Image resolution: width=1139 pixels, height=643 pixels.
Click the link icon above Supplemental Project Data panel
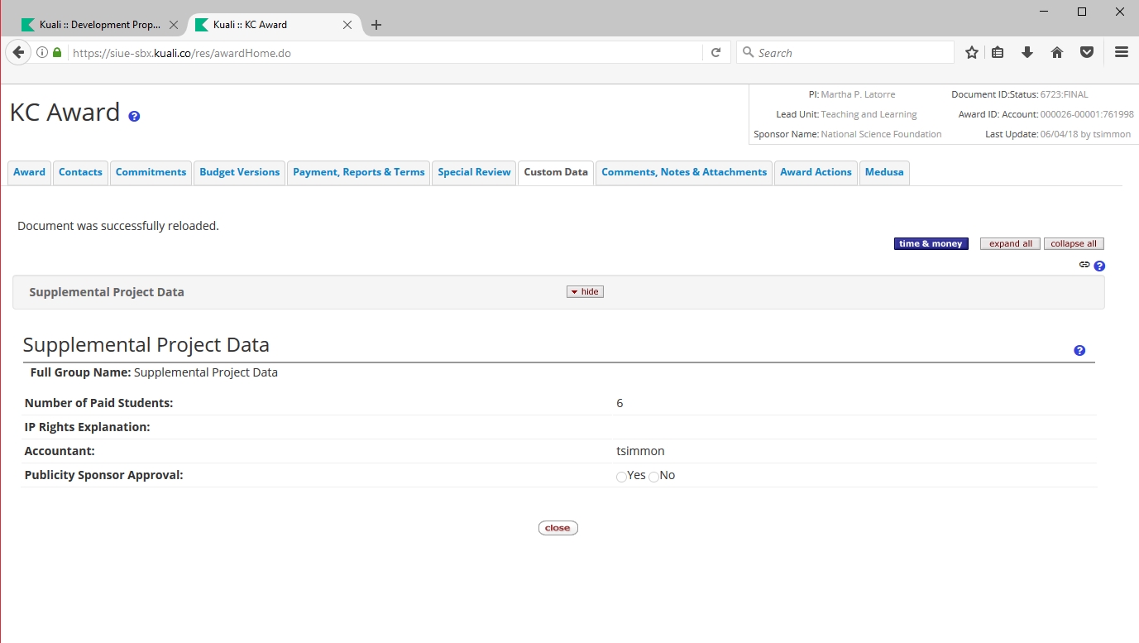(x=1084, y=265)
